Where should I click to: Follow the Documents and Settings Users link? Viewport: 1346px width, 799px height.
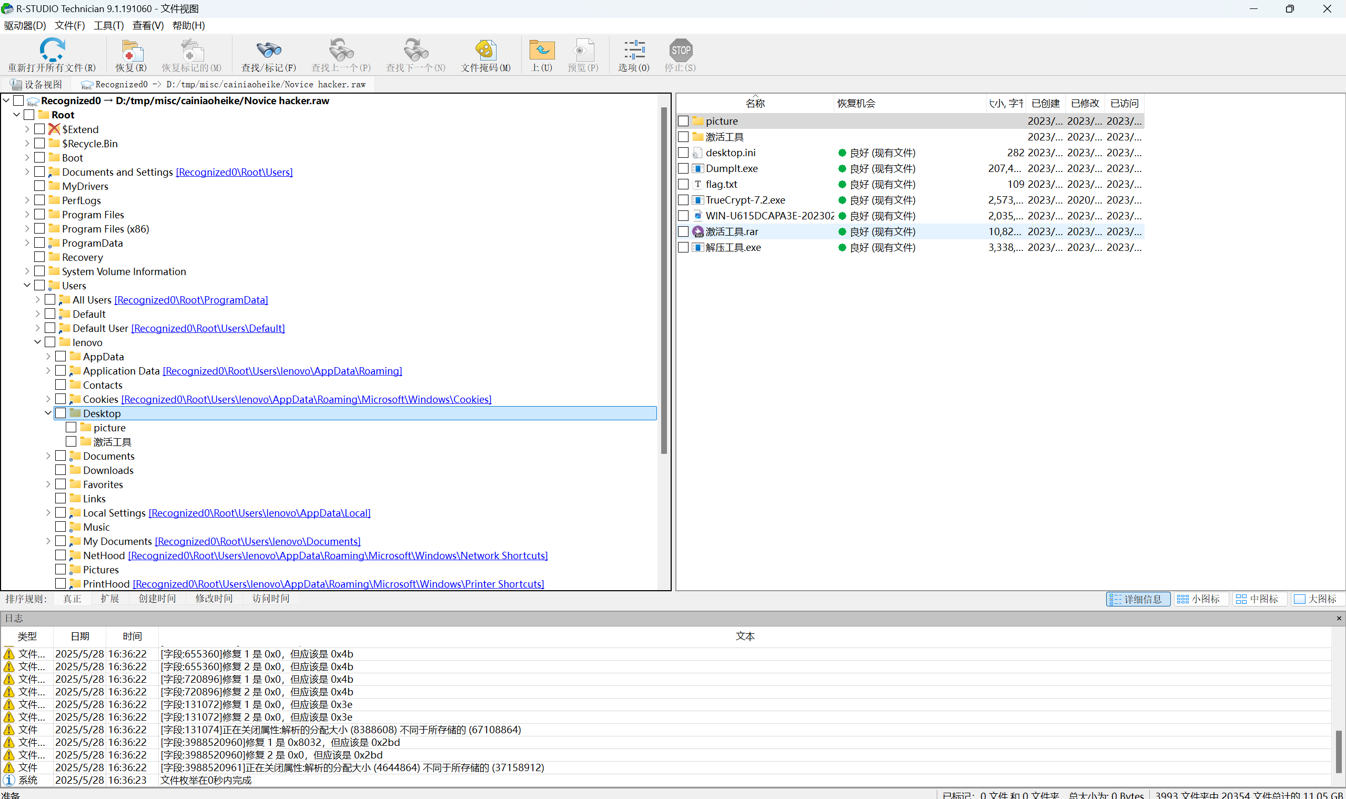point(234,172)
